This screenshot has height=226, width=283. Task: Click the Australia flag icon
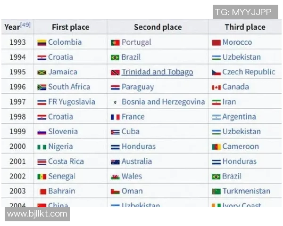[115, 161]
